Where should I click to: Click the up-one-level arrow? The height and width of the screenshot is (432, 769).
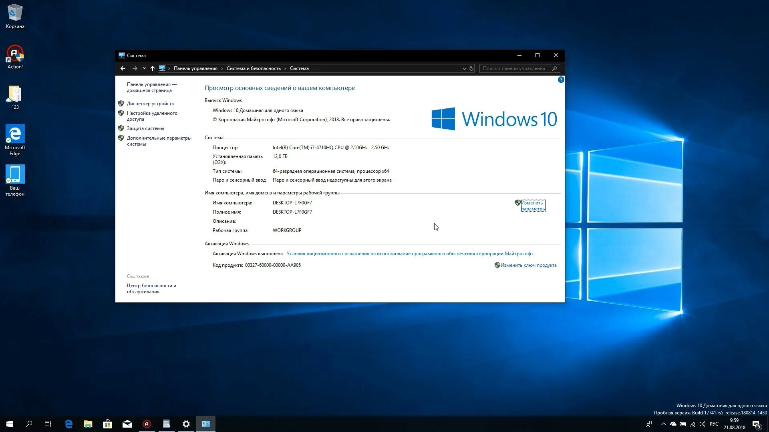[x=153, y=68]
